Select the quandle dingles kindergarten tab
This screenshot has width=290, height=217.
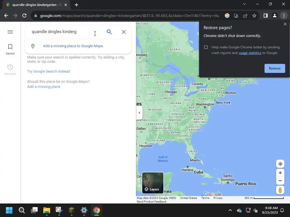[x=36, y=5]
